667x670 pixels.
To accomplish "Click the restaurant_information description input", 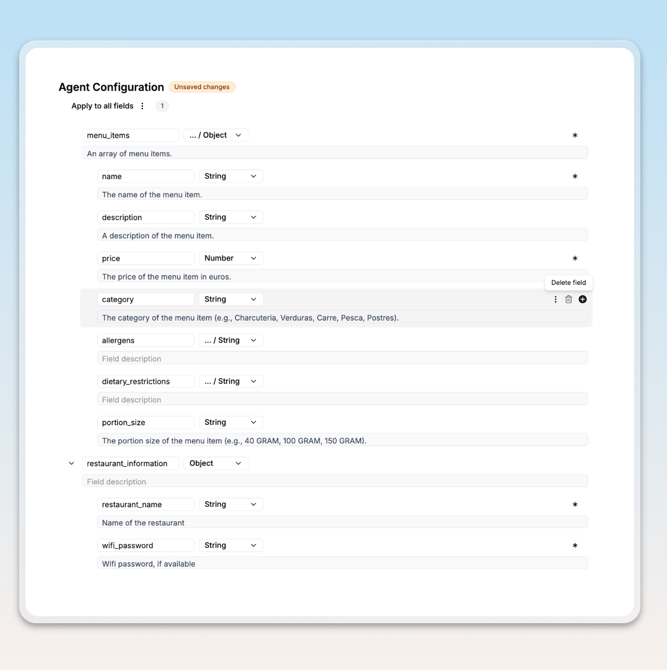I will [335, 482].
